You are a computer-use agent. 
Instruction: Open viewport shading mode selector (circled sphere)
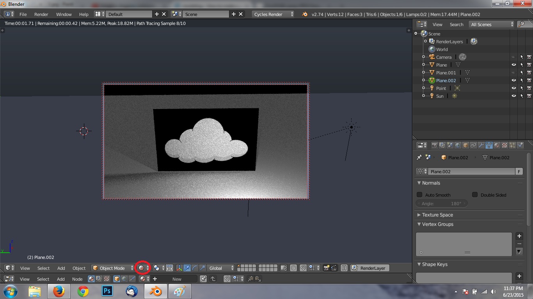[143, 268]
